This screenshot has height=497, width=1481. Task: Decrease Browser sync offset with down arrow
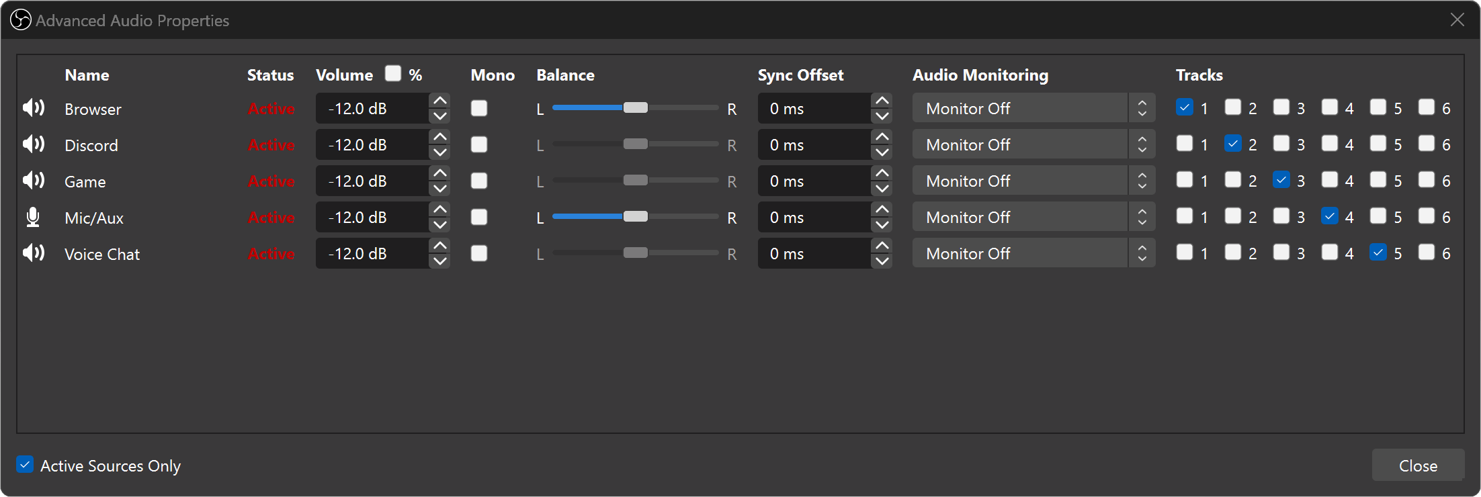point(882,116)
